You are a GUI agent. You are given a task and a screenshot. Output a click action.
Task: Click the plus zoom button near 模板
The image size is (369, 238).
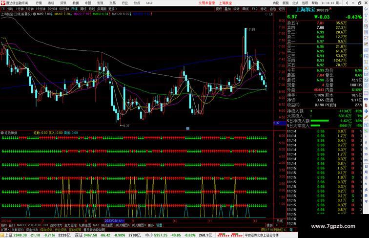click(277, 225)
